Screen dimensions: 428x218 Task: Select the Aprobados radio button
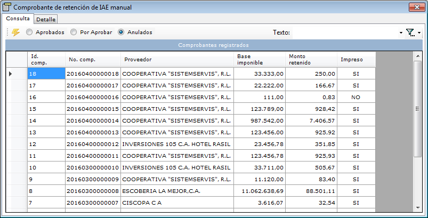29,32
